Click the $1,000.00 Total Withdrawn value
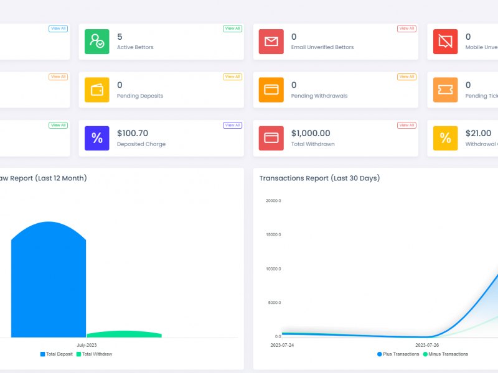This screenshot has width=498, height=373. pos(311,133)
